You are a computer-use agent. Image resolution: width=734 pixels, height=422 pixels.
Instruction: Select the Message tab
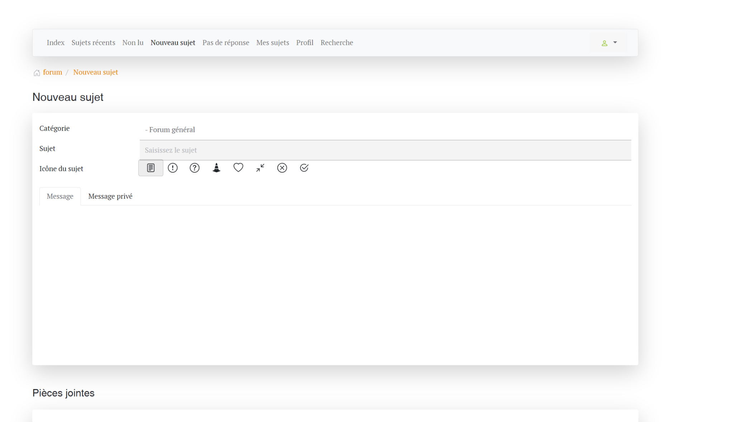coord(60,197)
